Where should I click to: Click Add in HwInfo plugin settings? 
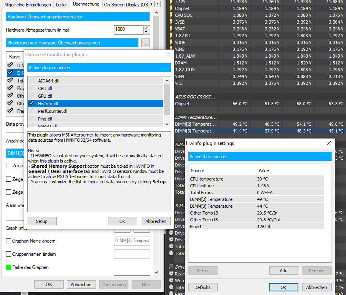click(284, 271)
